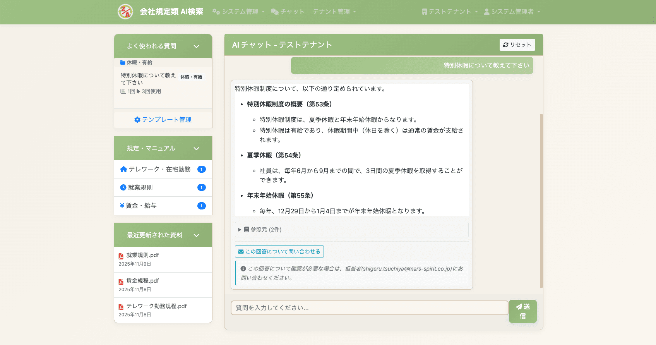Collapse the 規定・マニュアル panel chevron
Image resolution: width=656 pixels, height=345 pixels.
[x=196, y=149]
